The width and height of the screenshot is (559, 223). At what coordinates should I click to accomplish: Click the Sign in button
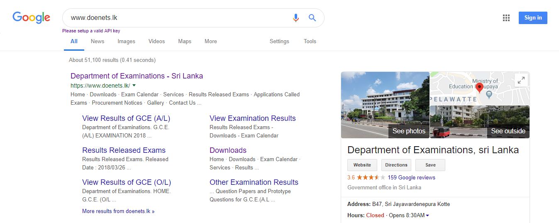[533, 18]
